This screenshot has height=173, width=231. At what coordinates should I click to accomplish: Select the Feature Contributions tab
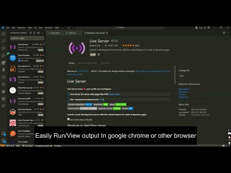(87, 63)
